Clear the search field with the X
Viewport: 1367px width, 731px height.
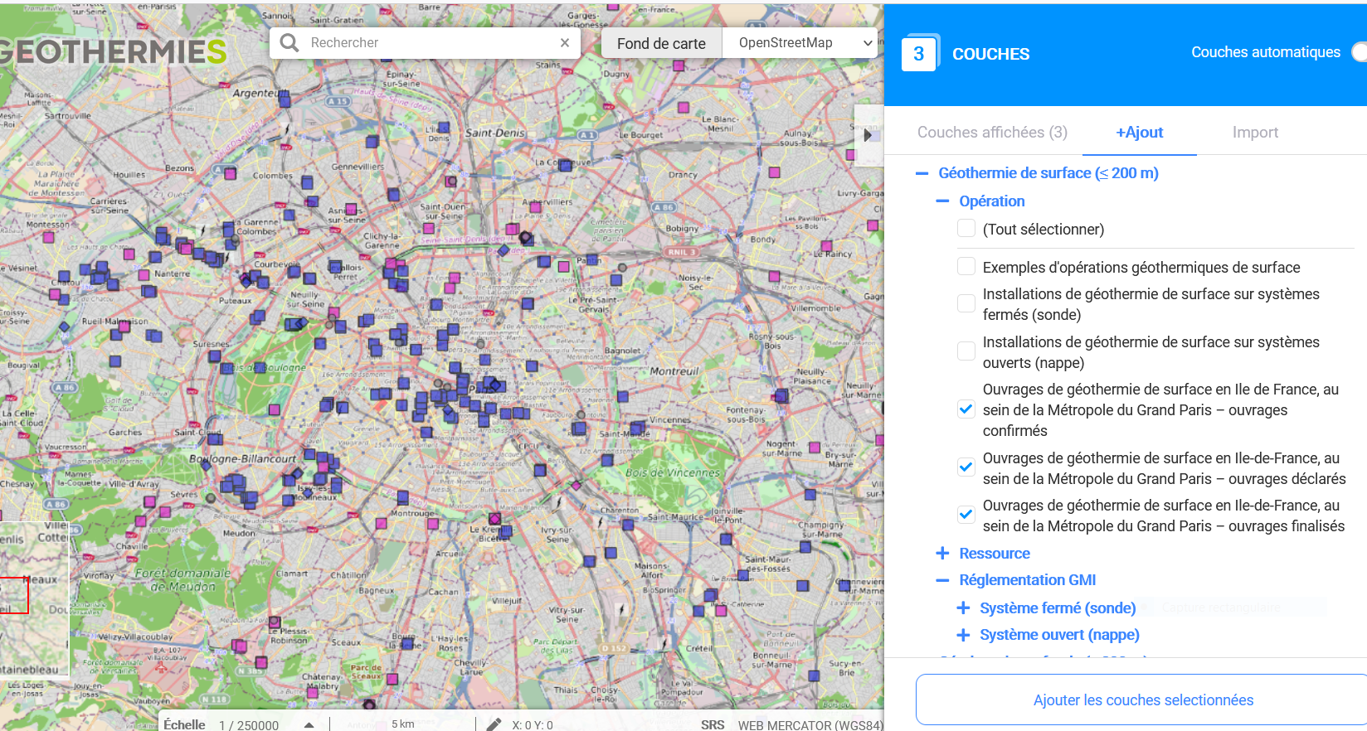[565, 43]
